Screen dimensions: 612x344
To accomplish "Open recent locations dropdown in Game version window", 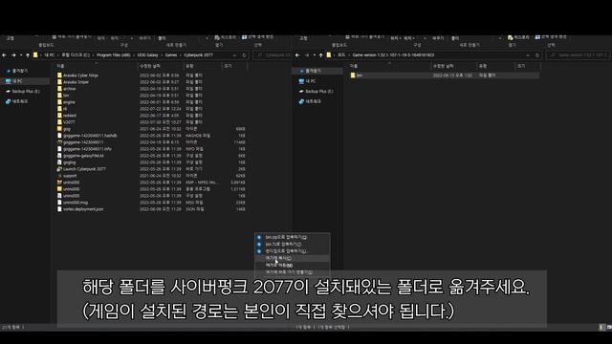I will (315, 55).
